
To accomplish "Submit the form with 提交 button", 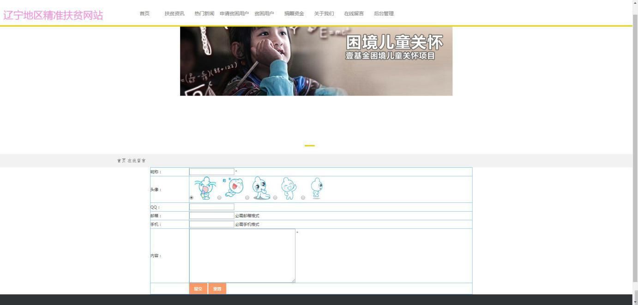I will click(x=198, y=288).
